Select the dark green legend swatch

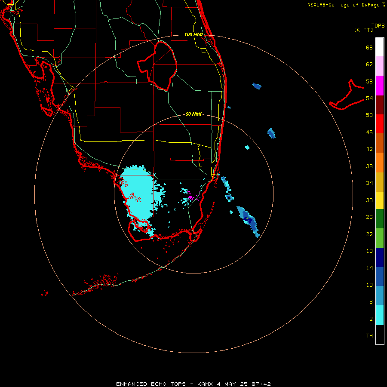(x=380, y=219)
